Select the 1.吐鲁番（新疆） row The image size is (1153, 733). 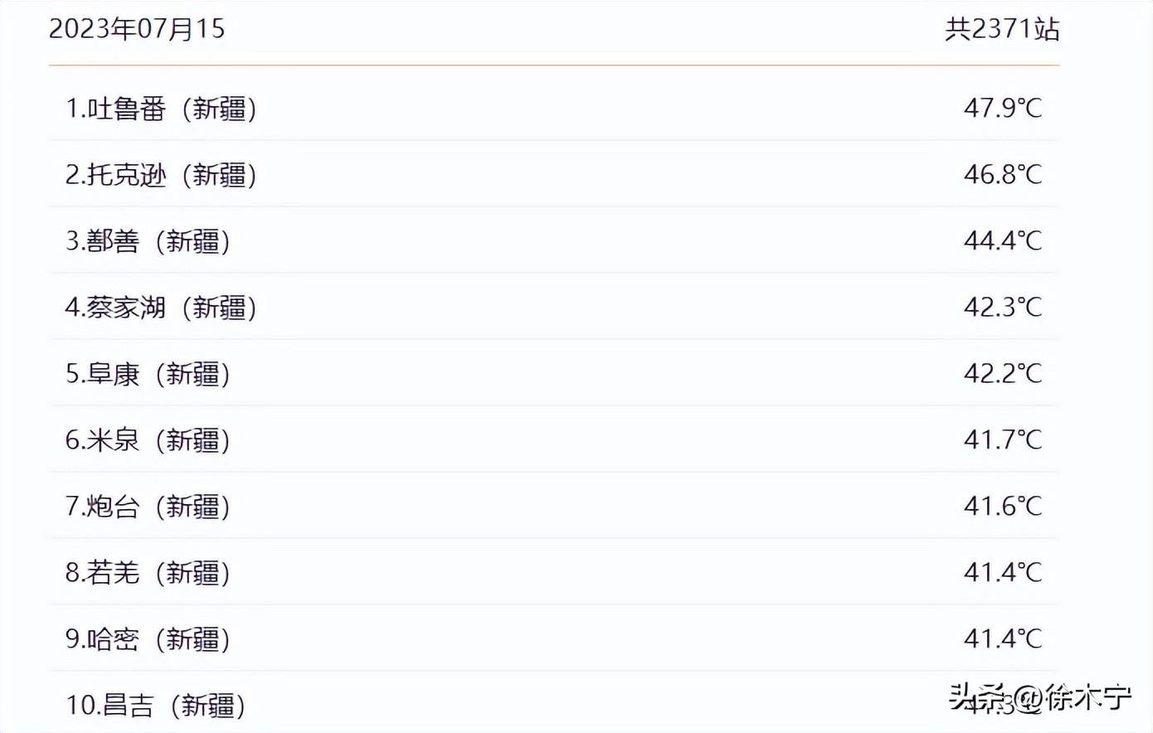click(x=161, y=109)
